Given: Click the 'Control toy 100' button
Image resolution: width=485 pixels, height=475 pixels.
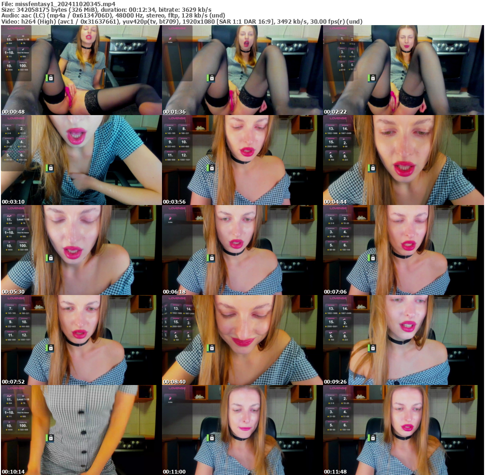Looking at the screenshot, I should [22, 64].
